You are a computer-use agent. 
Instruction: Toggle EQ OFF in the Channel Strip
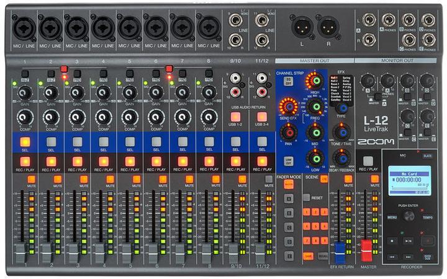[288, 81]
